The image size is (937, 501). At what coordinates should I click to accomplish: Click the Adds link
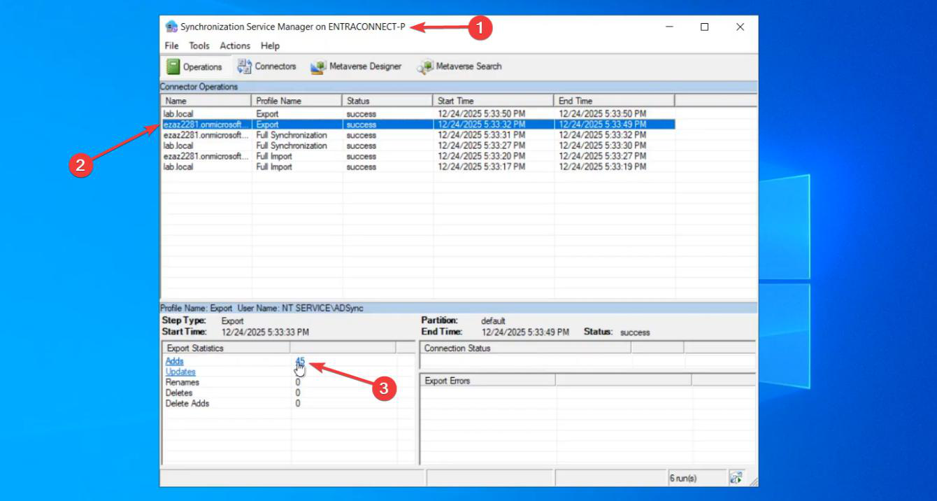(x=175, y=361)
